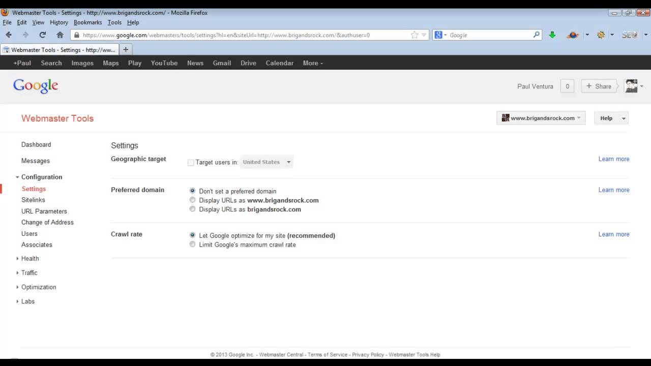Click the SEO toolbar extension icon

pos(629,35)
